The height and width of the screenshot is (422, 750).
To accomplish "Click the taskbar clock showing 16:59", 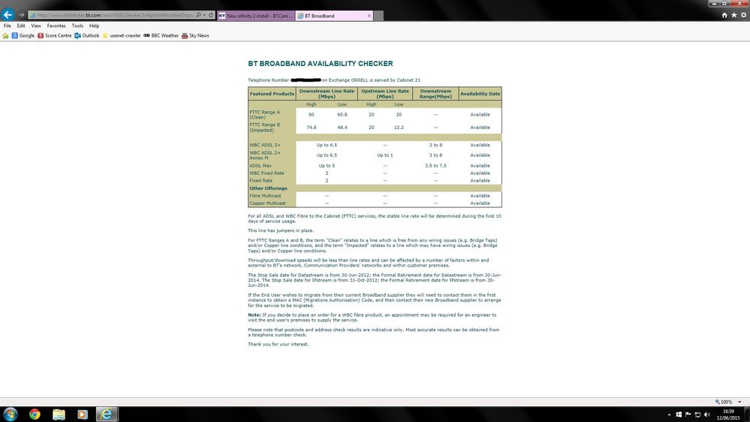I will point(728,414).
